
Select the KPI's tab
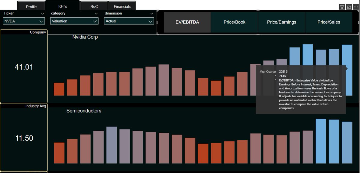63,6
